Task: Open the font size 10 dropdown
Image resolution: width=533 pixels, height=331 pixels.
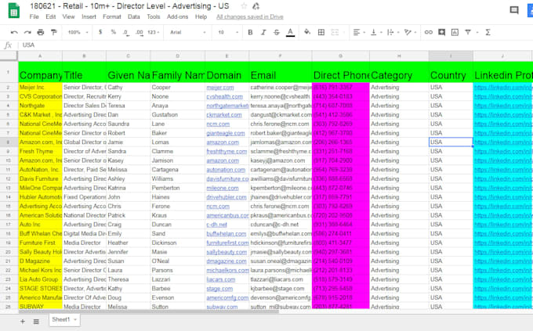Action: coord(228,32)
